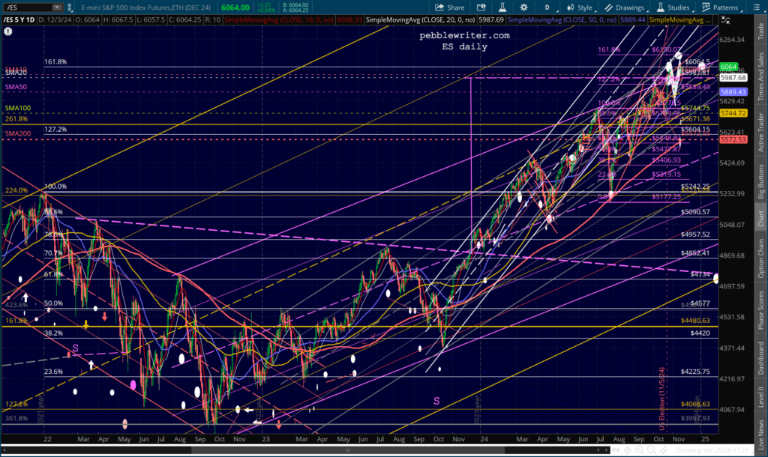Click the truncated yellow SimpleMovingAvg label
The height and width of the screenshot is (457, 768).
point(679,20)
